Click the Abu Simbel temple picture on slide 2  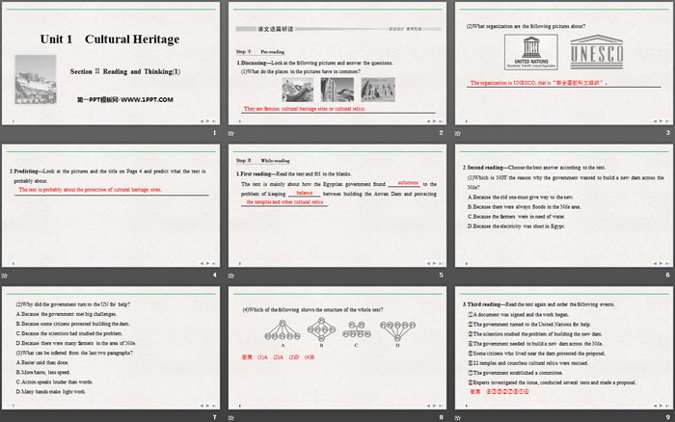[x=378, y=89]
